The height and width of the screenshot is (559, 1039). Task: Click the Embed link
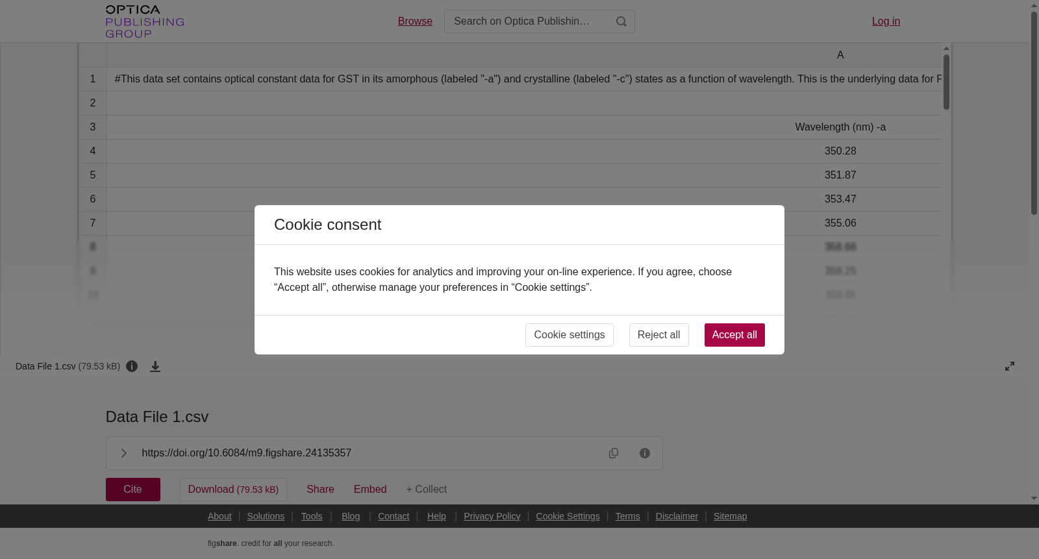(370, 490)
